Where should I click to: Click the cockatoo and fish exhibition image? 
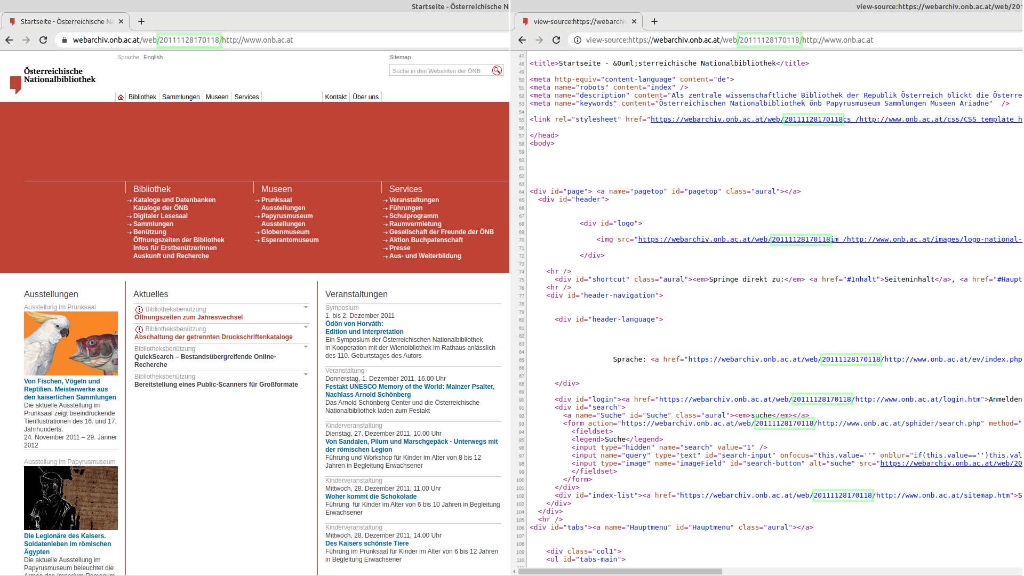pyautogui.click(x=71, y=343)
